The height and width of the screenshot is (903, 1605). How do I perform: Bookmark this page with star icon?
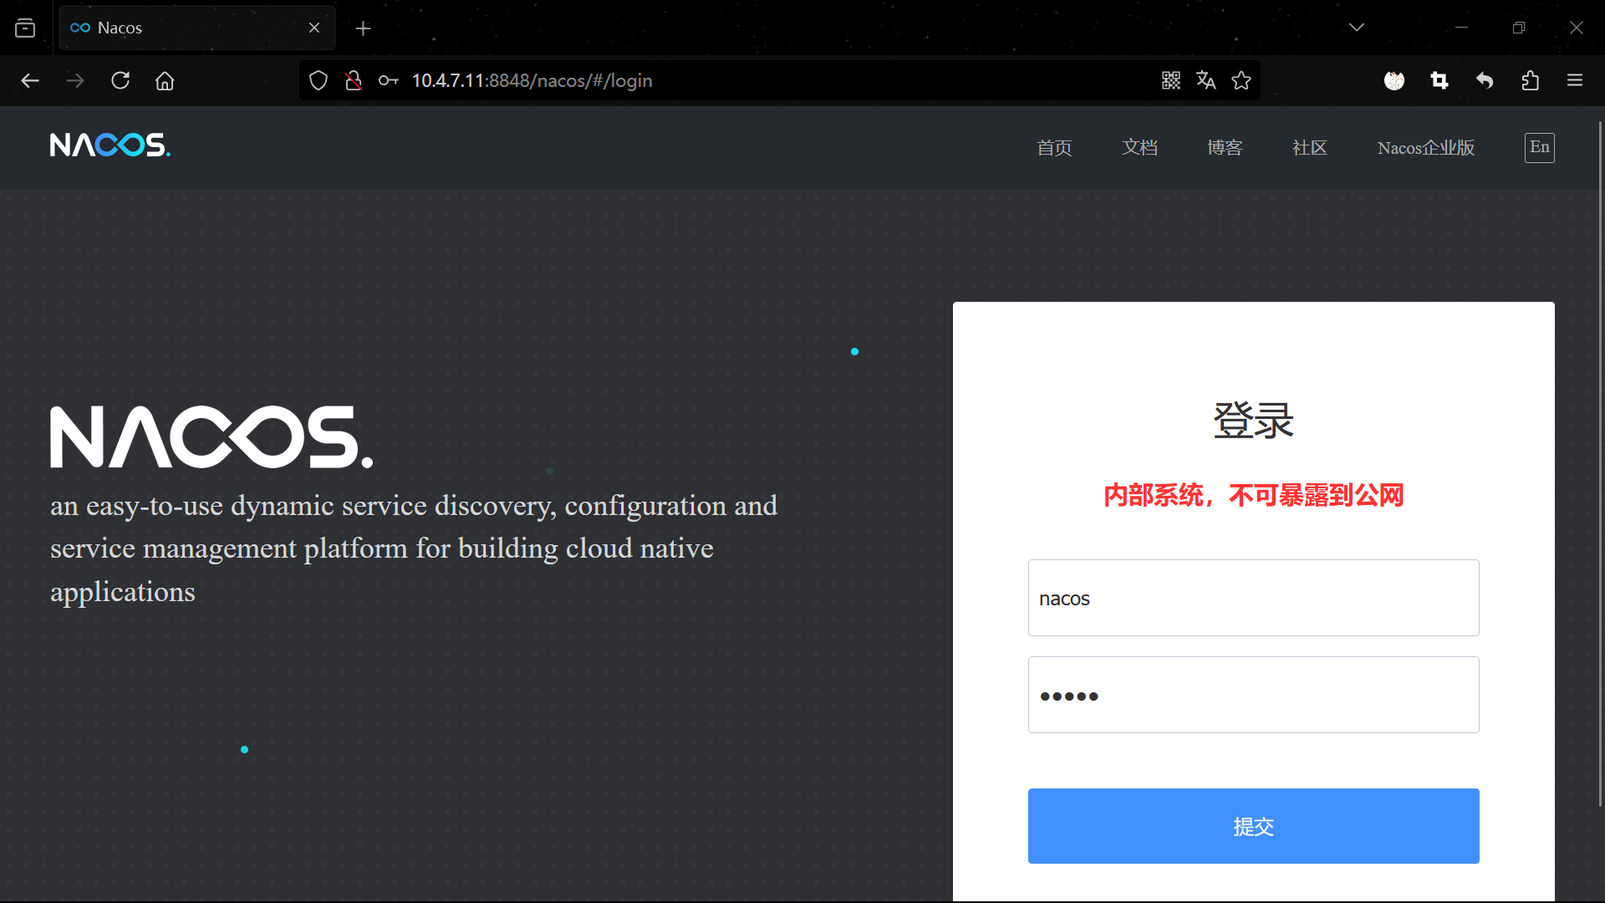1241,80
